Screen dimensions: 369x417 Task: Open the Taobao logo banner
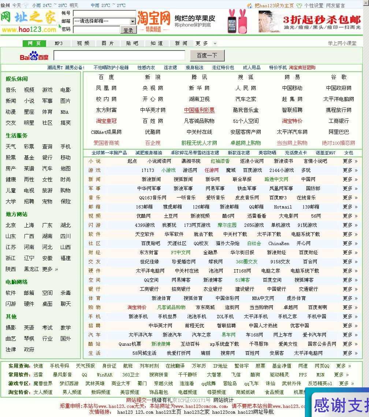pos(154,22)
